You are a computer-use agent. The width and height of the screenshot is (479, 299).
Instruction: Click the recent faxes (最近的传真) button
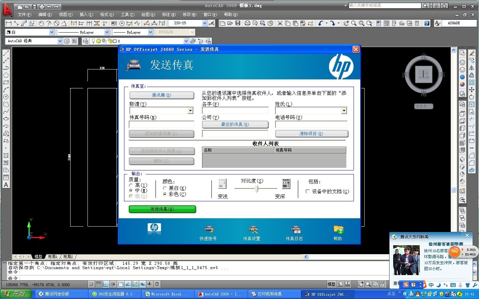tap(235, 125)
